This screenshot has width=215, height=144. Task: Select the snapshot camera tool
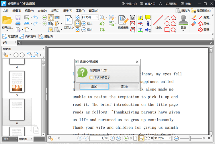tap(57, 17)
